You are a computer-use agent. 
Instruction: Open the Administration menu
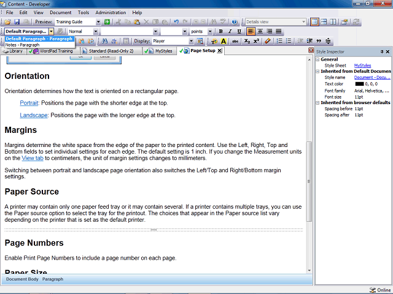(x=111, y=12)
